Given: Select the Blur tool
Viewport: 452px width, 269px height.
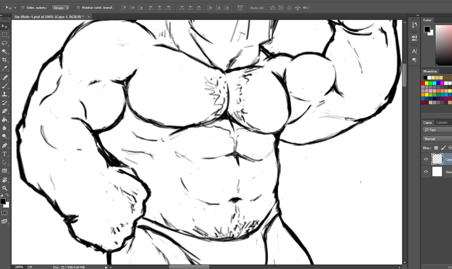Looking at the screenshot, I should [x=5, y=128].
